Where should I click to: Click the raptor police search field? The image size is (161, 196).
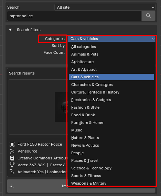pos(74,16)
